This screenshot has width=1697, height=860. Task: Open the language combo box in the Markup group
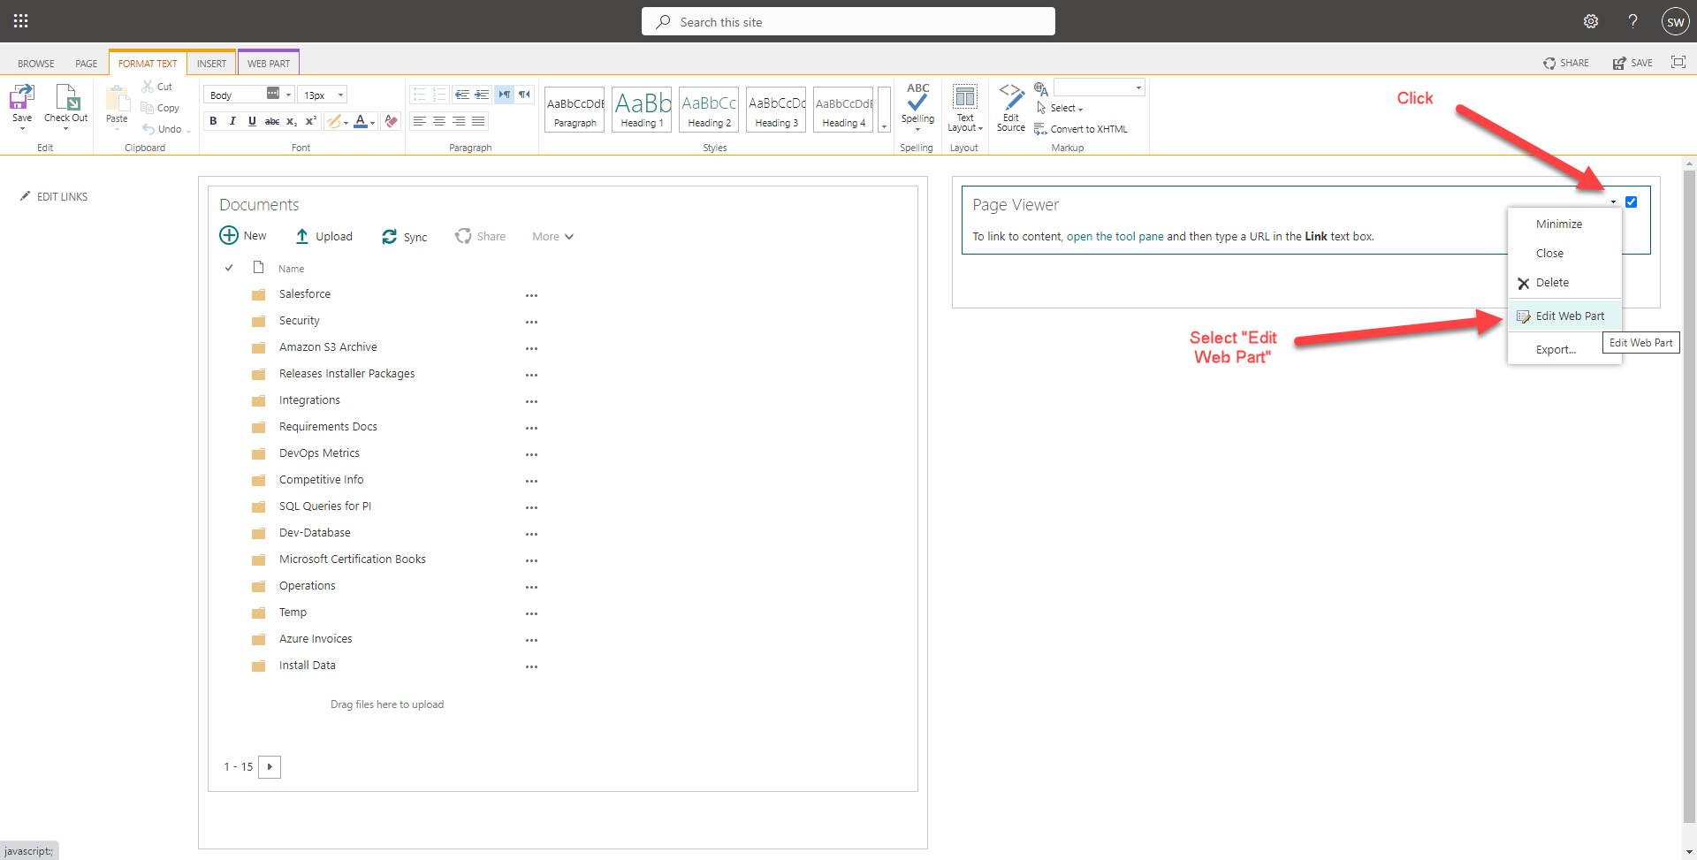click(x=1099, y=88)
